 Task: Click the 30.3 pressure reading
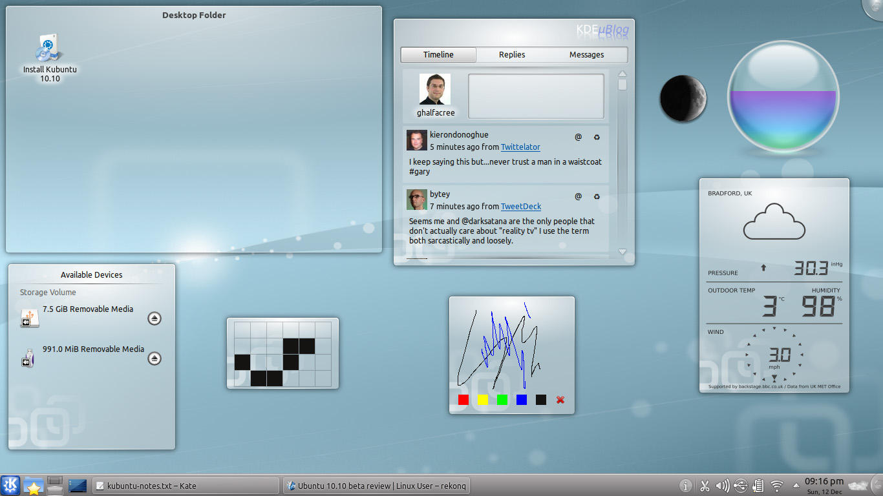tap(811, 268)
